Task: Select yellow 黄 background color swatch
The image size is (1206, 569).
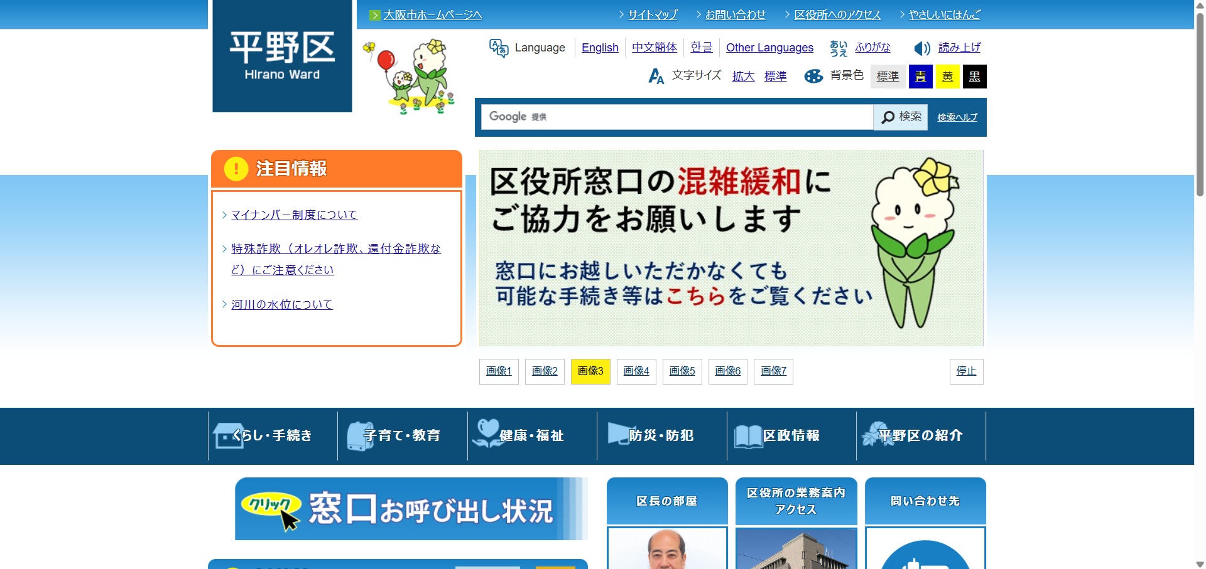Action: [x=948, y=77]
